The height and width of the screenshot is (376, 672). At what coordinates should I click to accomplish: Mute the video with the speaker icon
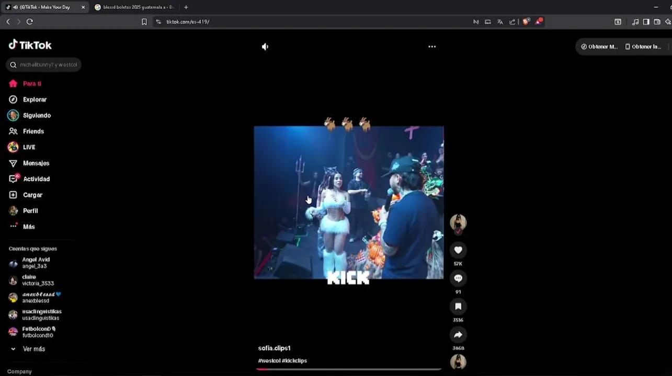(x=265, y=46)
